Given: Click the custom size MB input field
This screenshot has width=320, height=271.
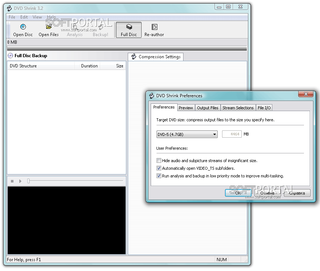Looking at the screenshot, I should click(x=232, y=134).
